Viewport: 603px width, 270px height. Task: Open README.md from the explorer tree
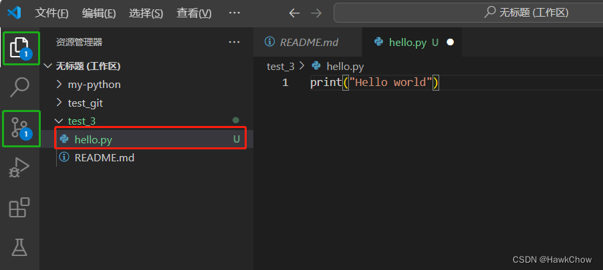click(104, 157)
